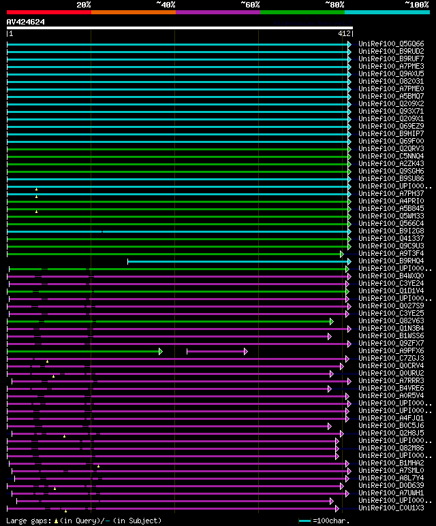Click the cyan ~100% legend segment
This screenshot has height=526, width=436.
coord(388,12)
